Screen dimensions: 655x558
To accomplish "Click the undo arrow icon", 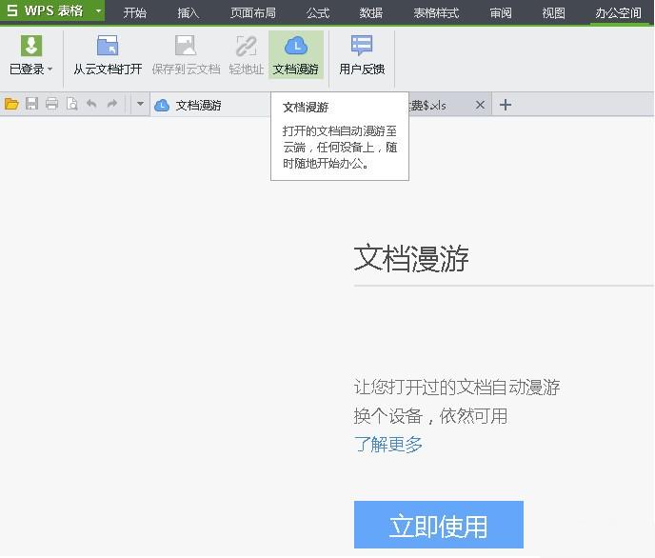I will coord(91,105).
